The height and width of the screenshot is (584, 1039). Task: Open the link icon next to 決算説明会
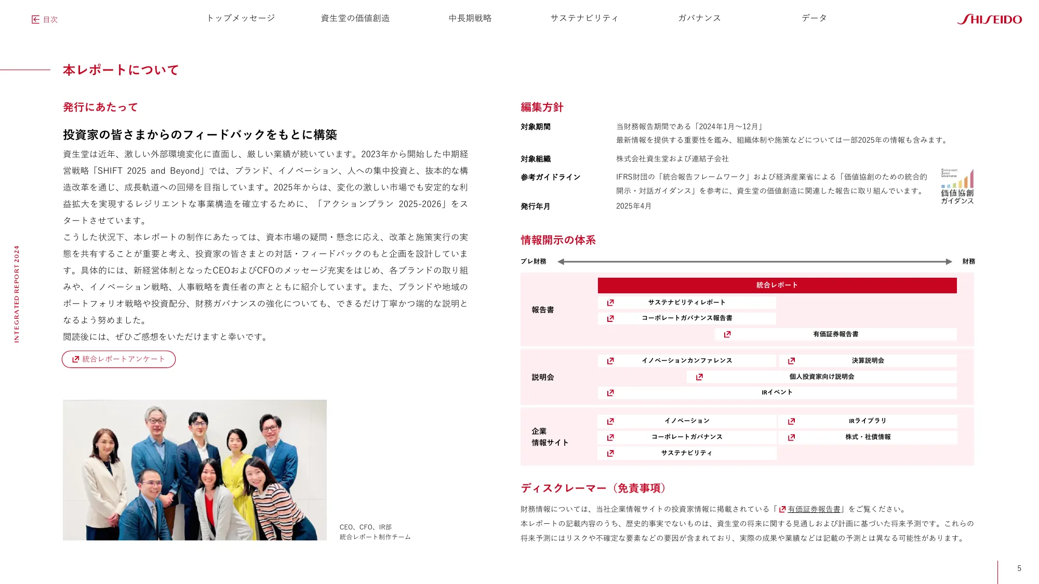point(791,361)
